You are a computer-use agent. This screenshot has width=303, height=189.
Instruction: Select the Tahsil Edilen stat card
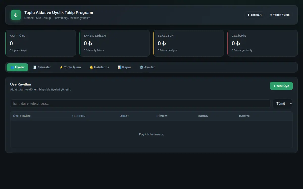(115, 43)
